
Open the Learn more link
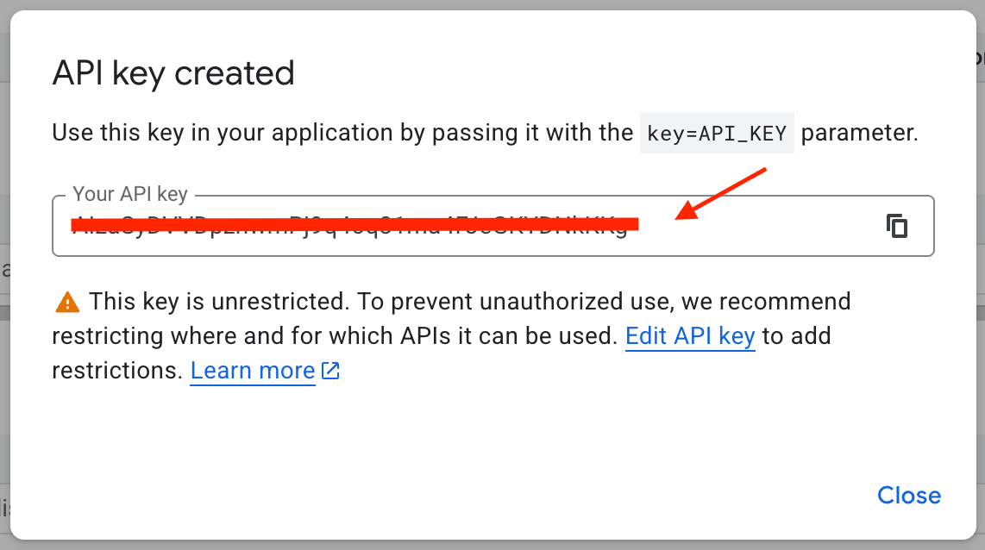coord(253,371)
